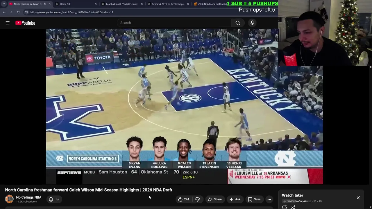Click the search magnifier button
372x209 pixels.
tap(238, 23)
